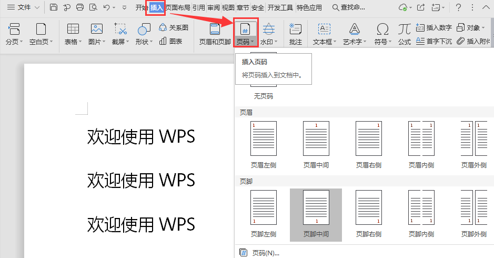
Task: Switch to the 引用 tab
Action: click(198, 7)
